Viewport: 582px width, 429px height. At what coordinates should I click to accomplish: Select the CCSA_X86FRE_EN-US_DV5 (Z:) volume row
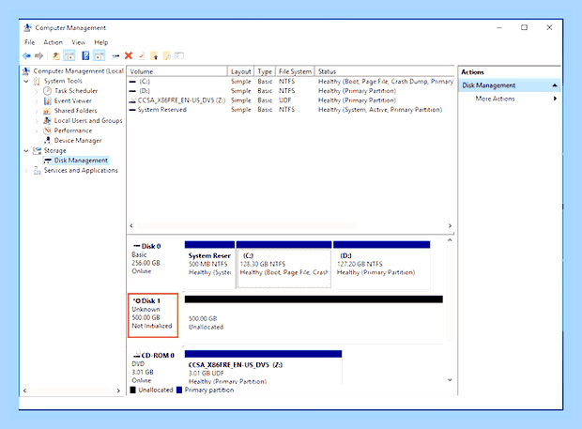291,100
